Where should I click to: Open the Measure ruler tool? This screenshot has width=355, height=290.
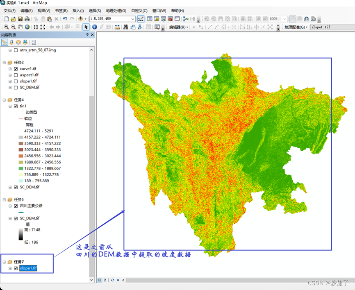(x=117, y=27)
